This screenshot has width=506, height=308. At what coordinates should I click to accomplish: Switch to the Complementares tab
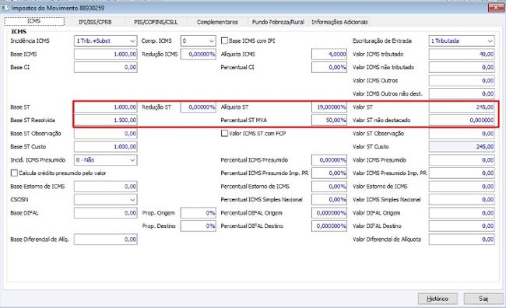(217, 22)
